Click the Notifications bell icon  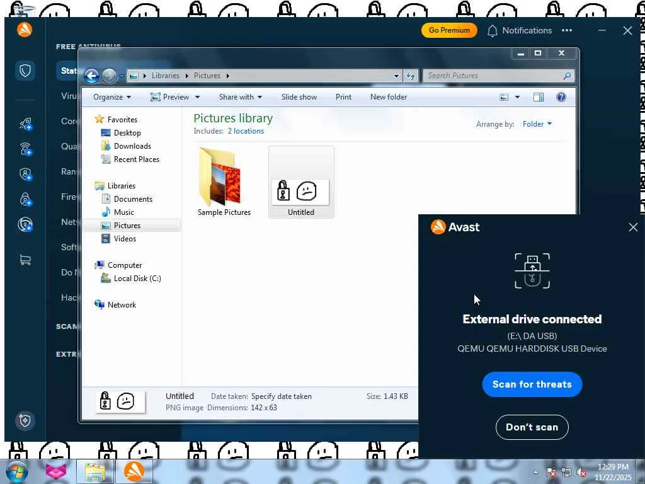(493, 30)
